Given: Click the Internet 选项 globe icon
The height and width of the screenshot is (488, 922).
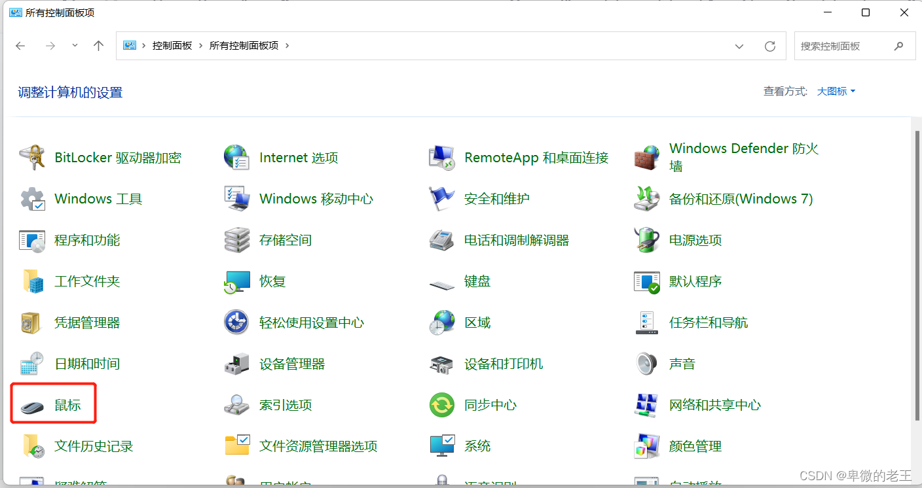Looking at the screenshot, I should point(236,158).
